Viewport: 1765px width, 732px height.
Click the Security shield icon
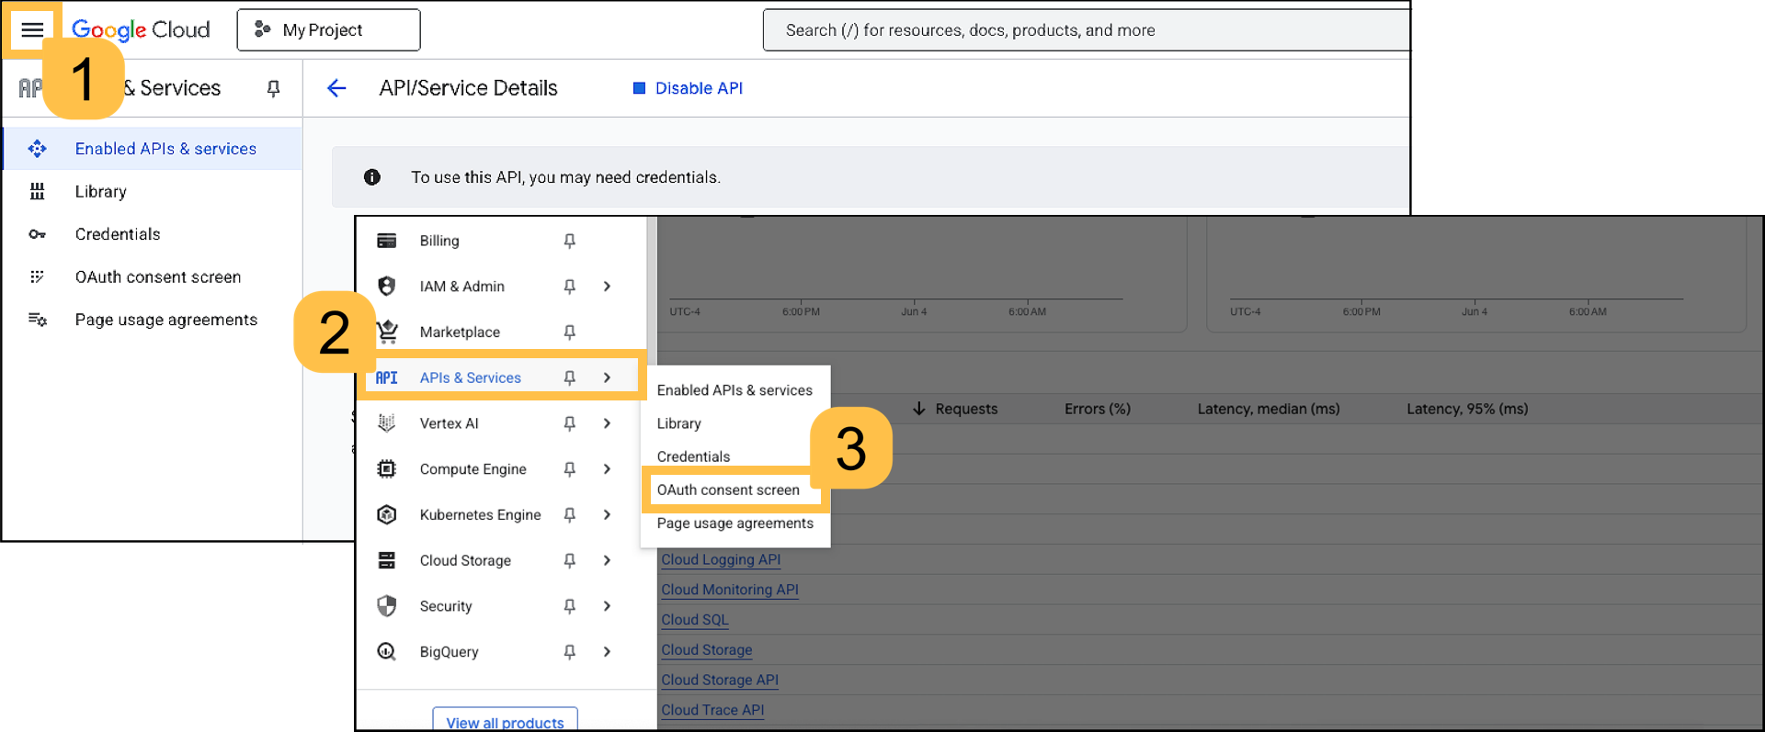387,606
